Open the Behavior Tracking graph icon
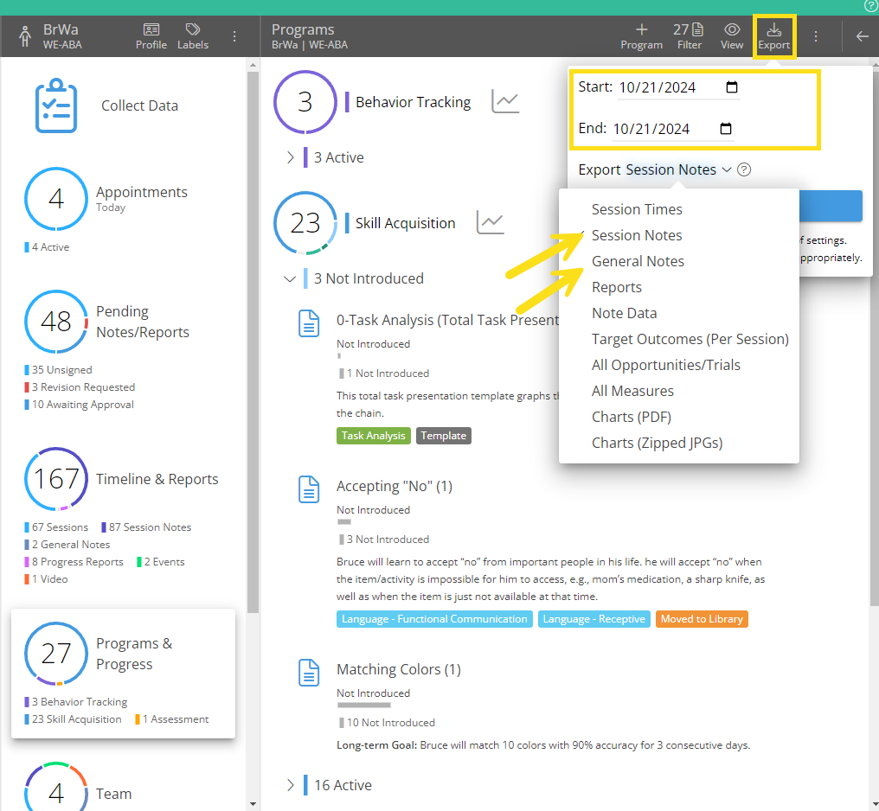This screenshot has height=811, width=879. [x=505, y=99]
